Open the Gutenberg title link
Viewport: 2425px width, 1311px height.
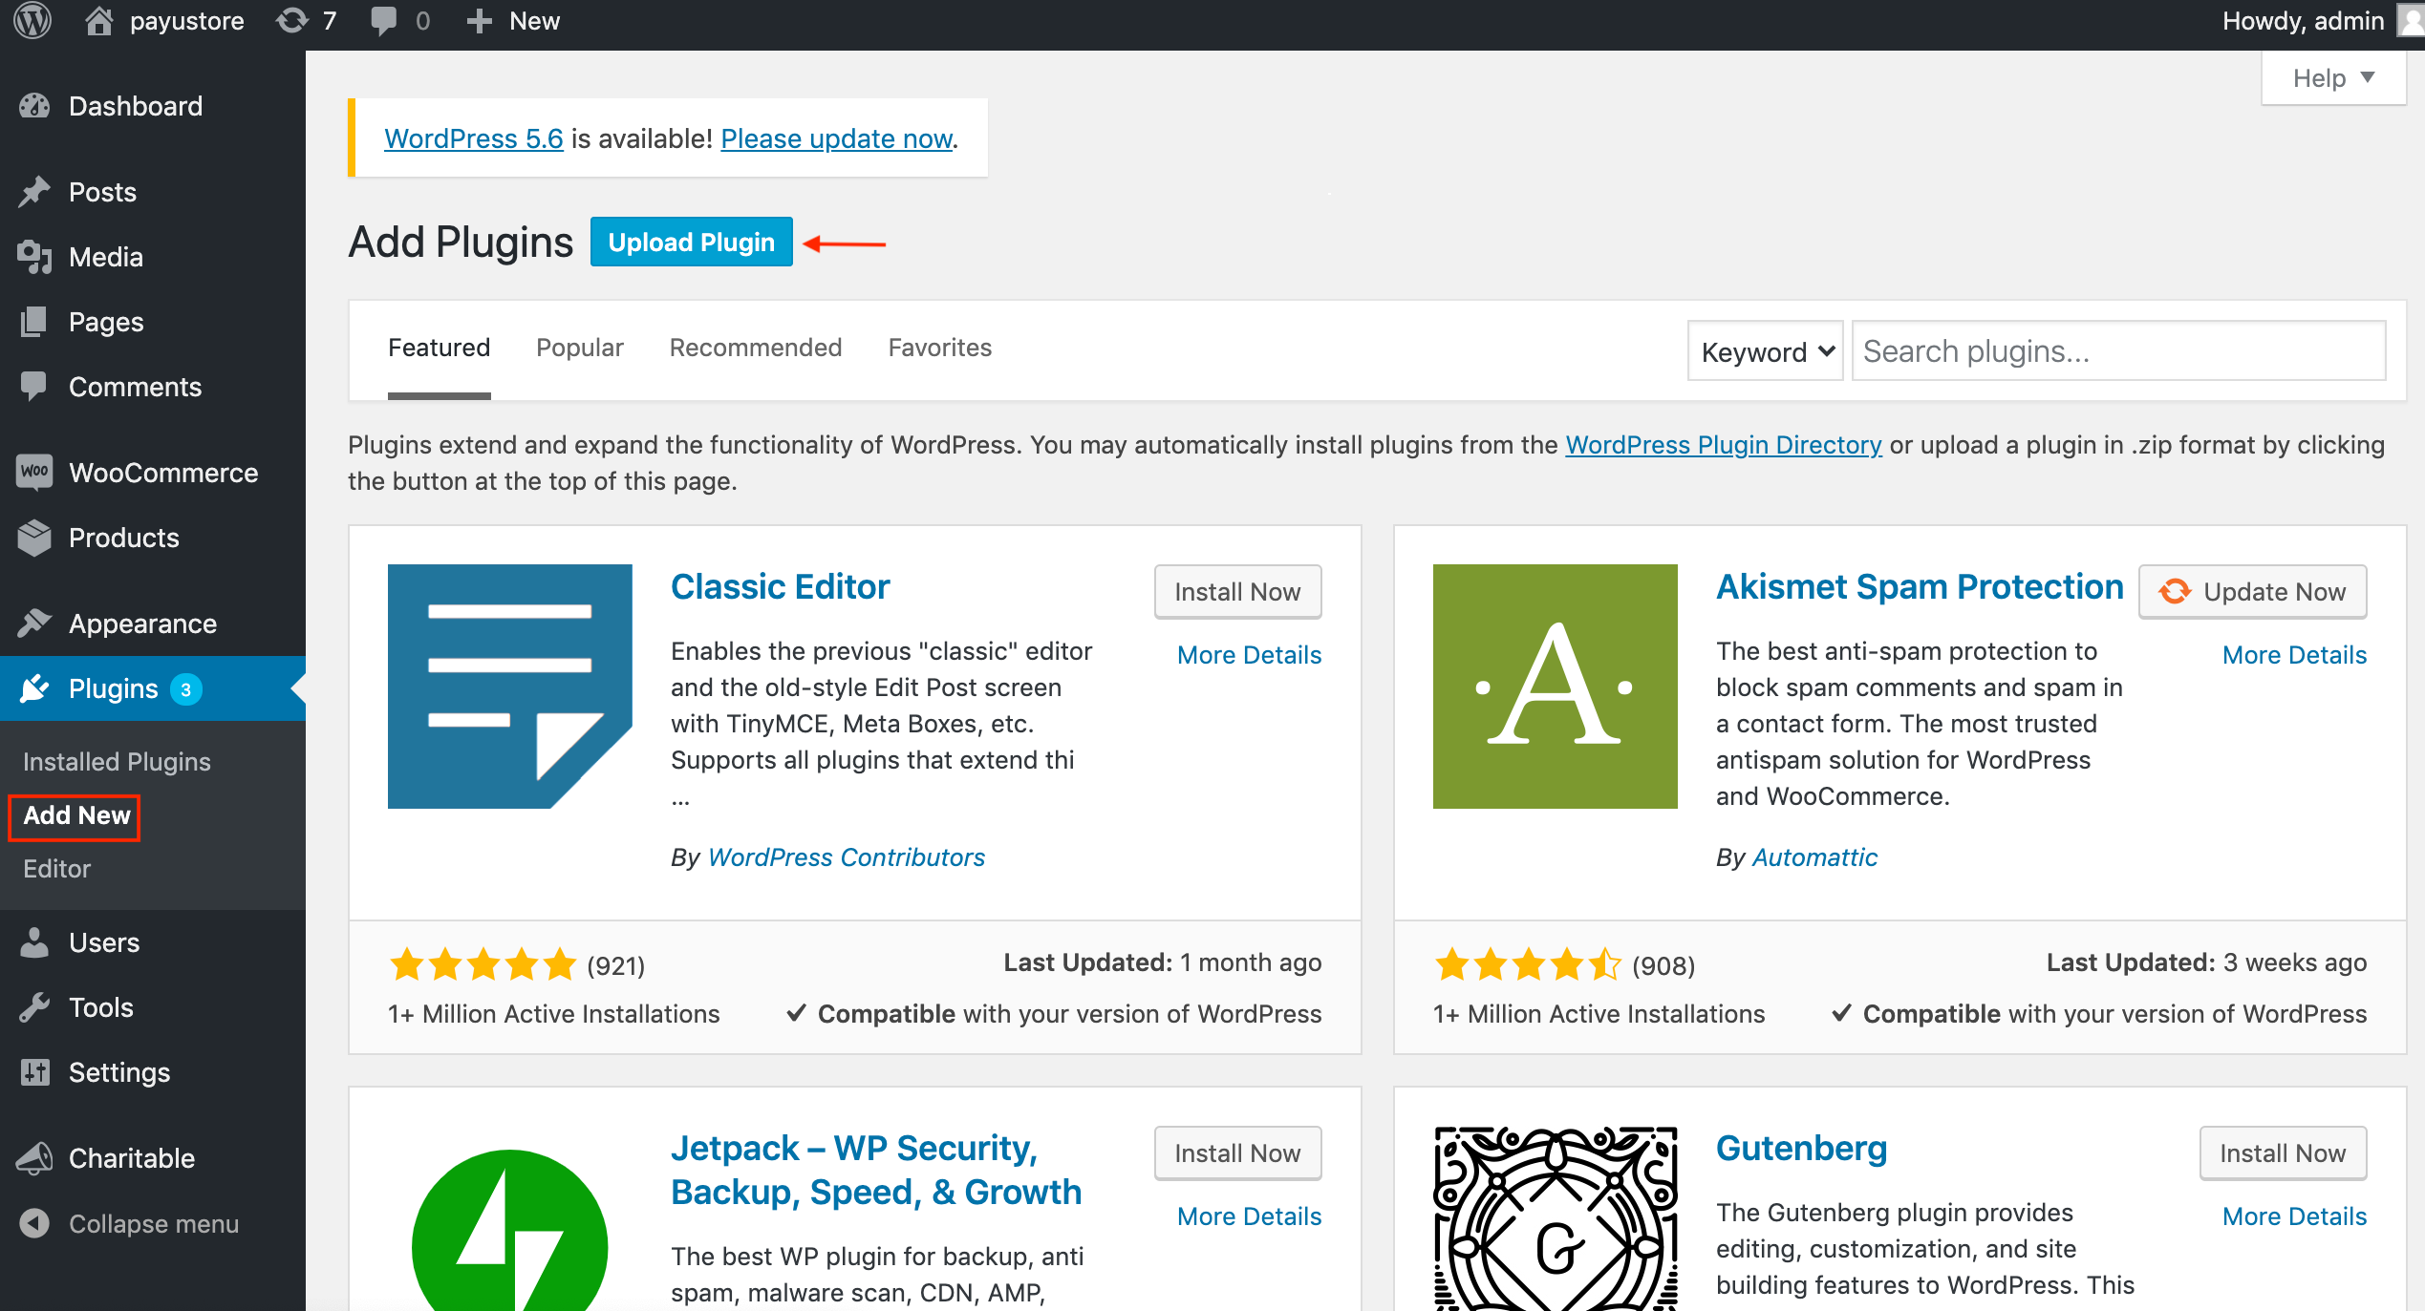pos(1801,1148)
